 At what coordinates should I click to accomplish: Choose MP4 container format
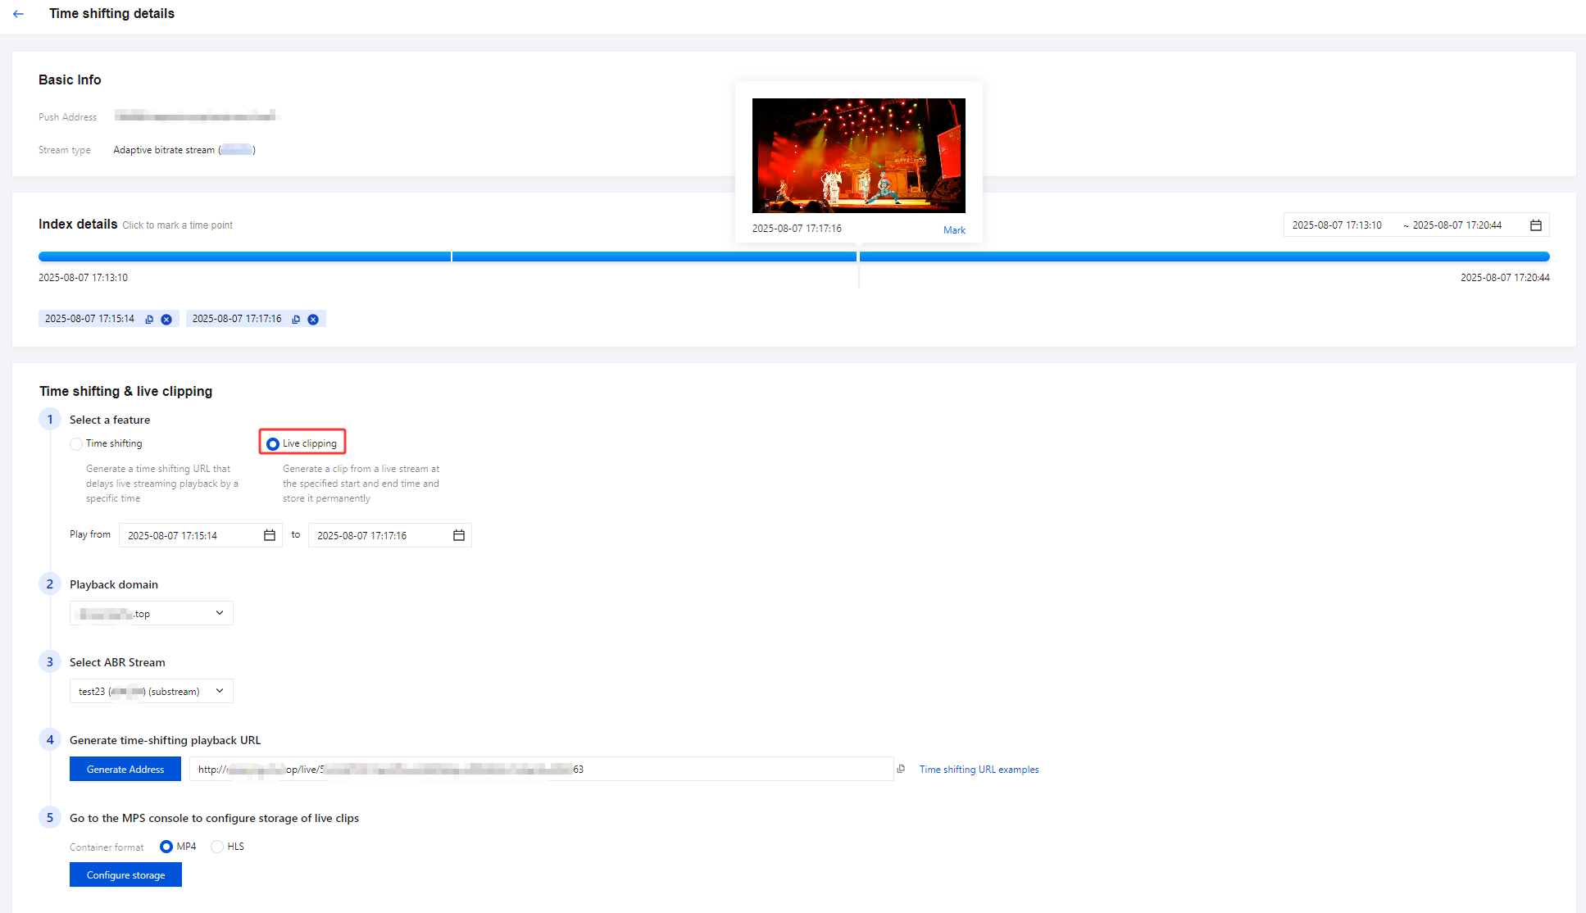[166, 847]
